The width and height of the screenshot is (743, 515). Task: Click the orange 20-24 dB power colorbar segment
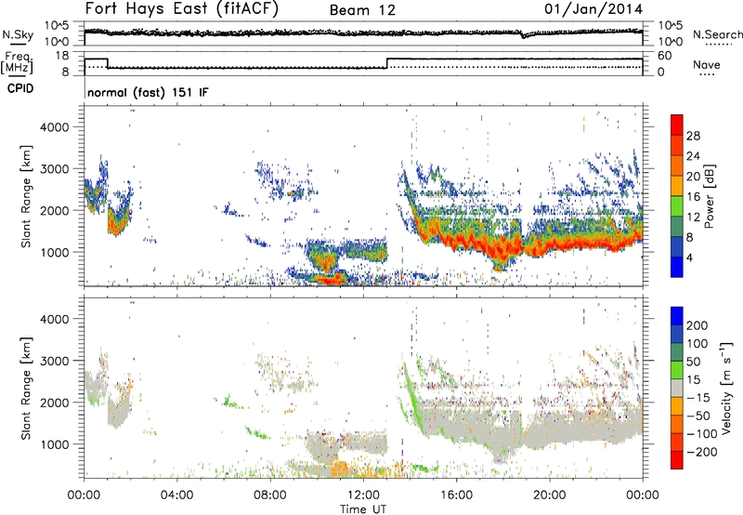[677, 165]
